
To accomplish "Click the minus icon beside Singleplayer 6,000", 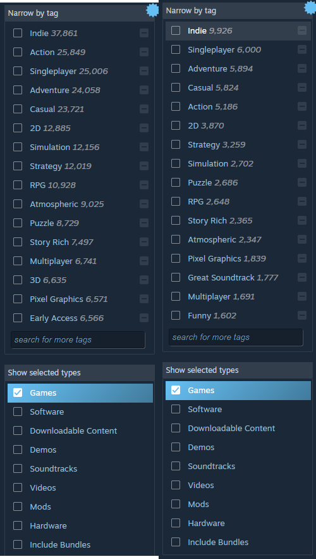I will [x=302, y=49].
